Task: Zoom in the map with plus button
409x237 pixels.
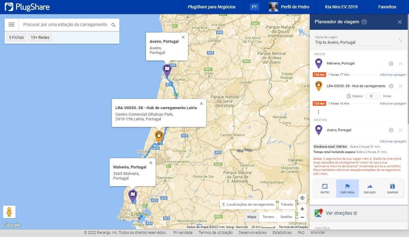Action: tap(302, 209)
